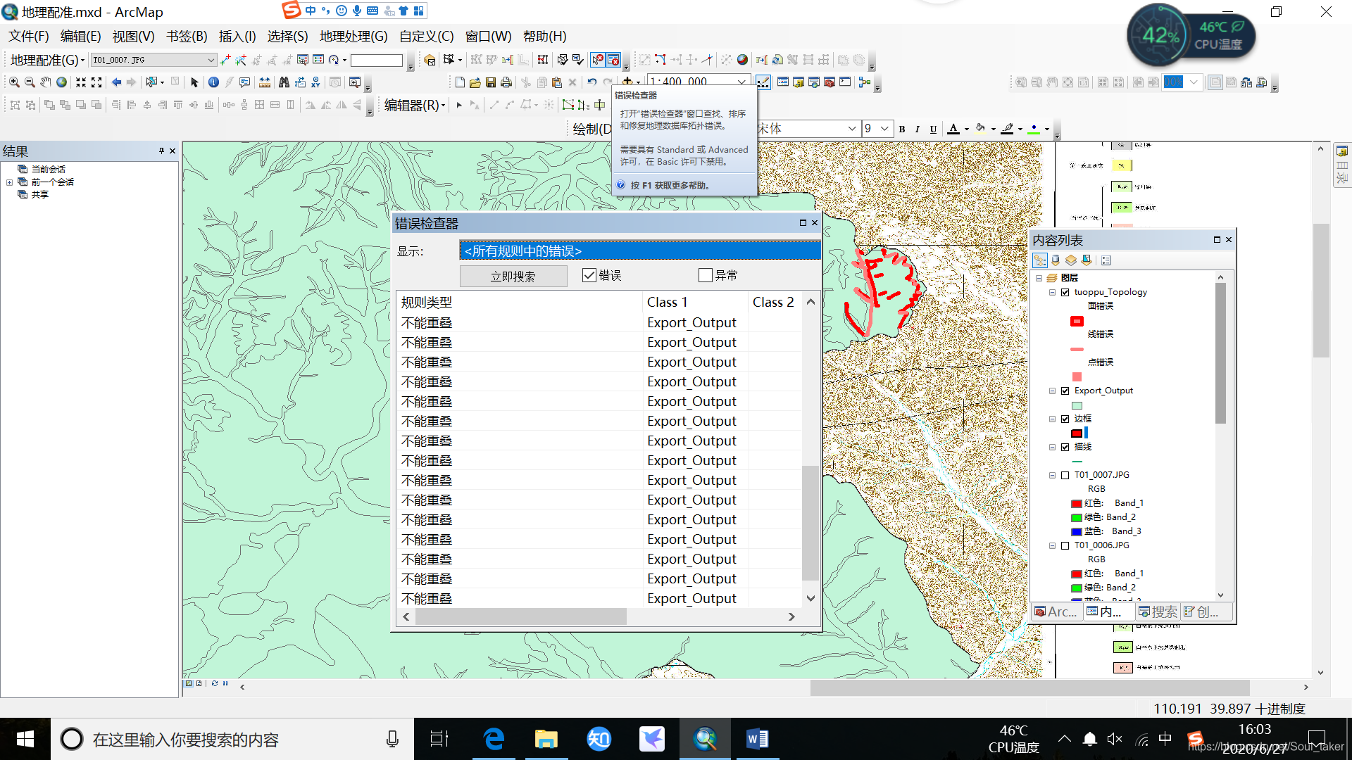Screen dimensions: 1352x760
Task: Click the Export_Output fill swatch
Action: coord(1077,405)
